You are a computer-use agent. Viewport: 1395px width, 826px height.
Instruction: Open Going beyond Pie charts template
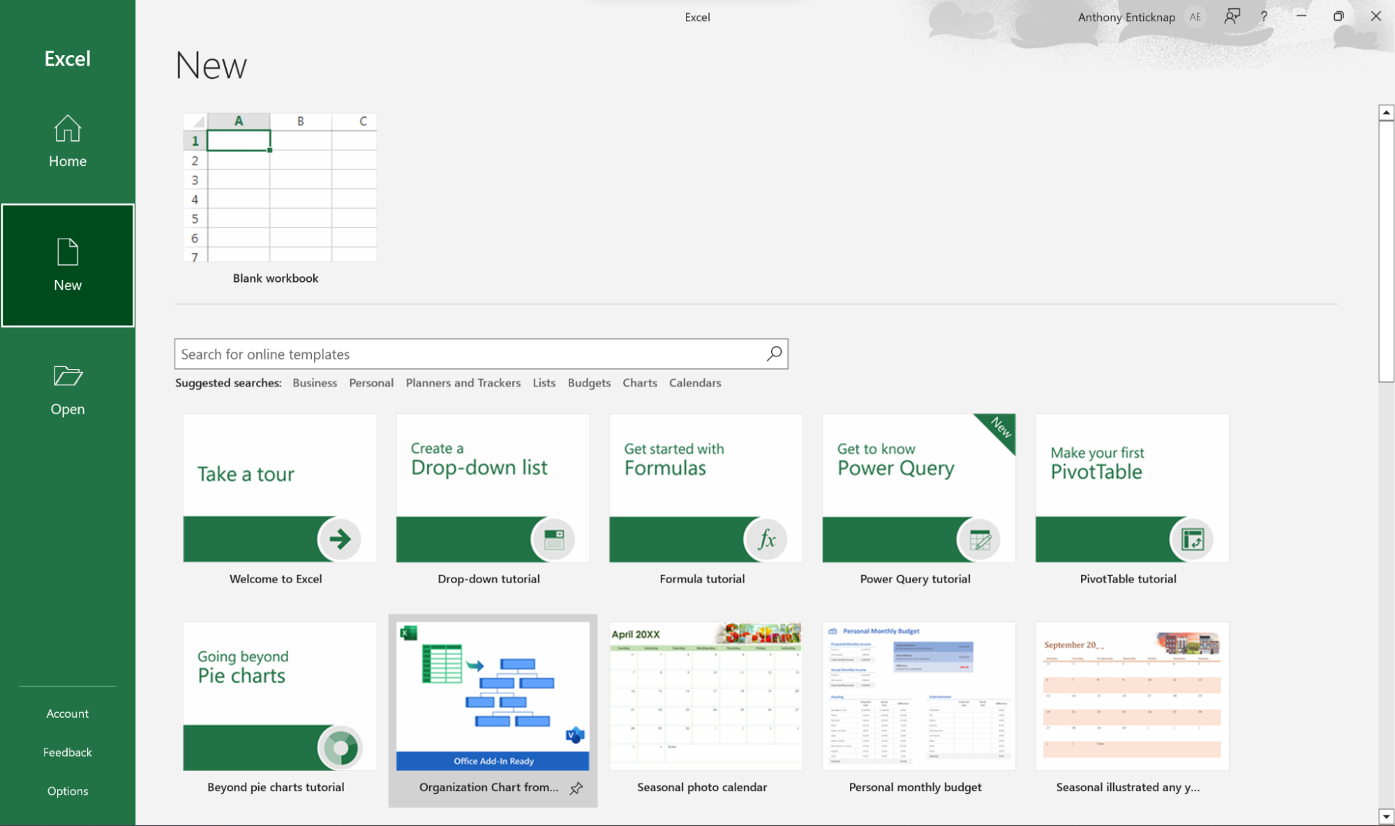280,696
